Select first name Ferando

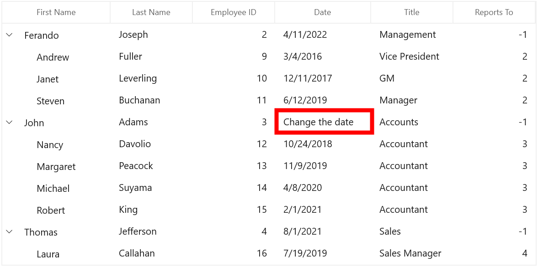pos(42,36)
